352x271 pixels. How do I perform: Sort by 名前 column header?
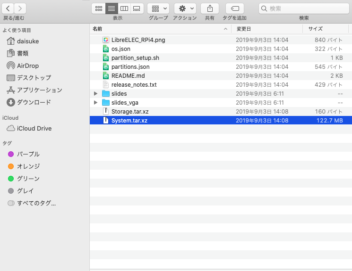point(160,29)
